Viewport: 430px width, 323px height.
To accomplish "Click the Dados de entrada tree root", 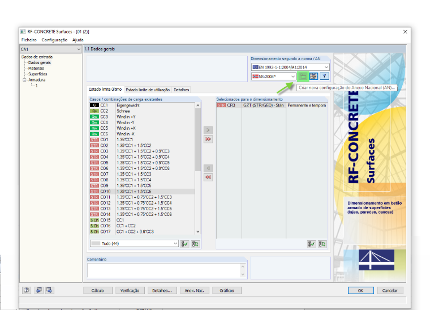I will 37,57.
